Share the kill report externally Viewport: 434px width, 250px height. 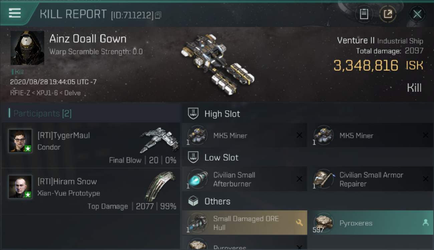(x=388, y=14)
